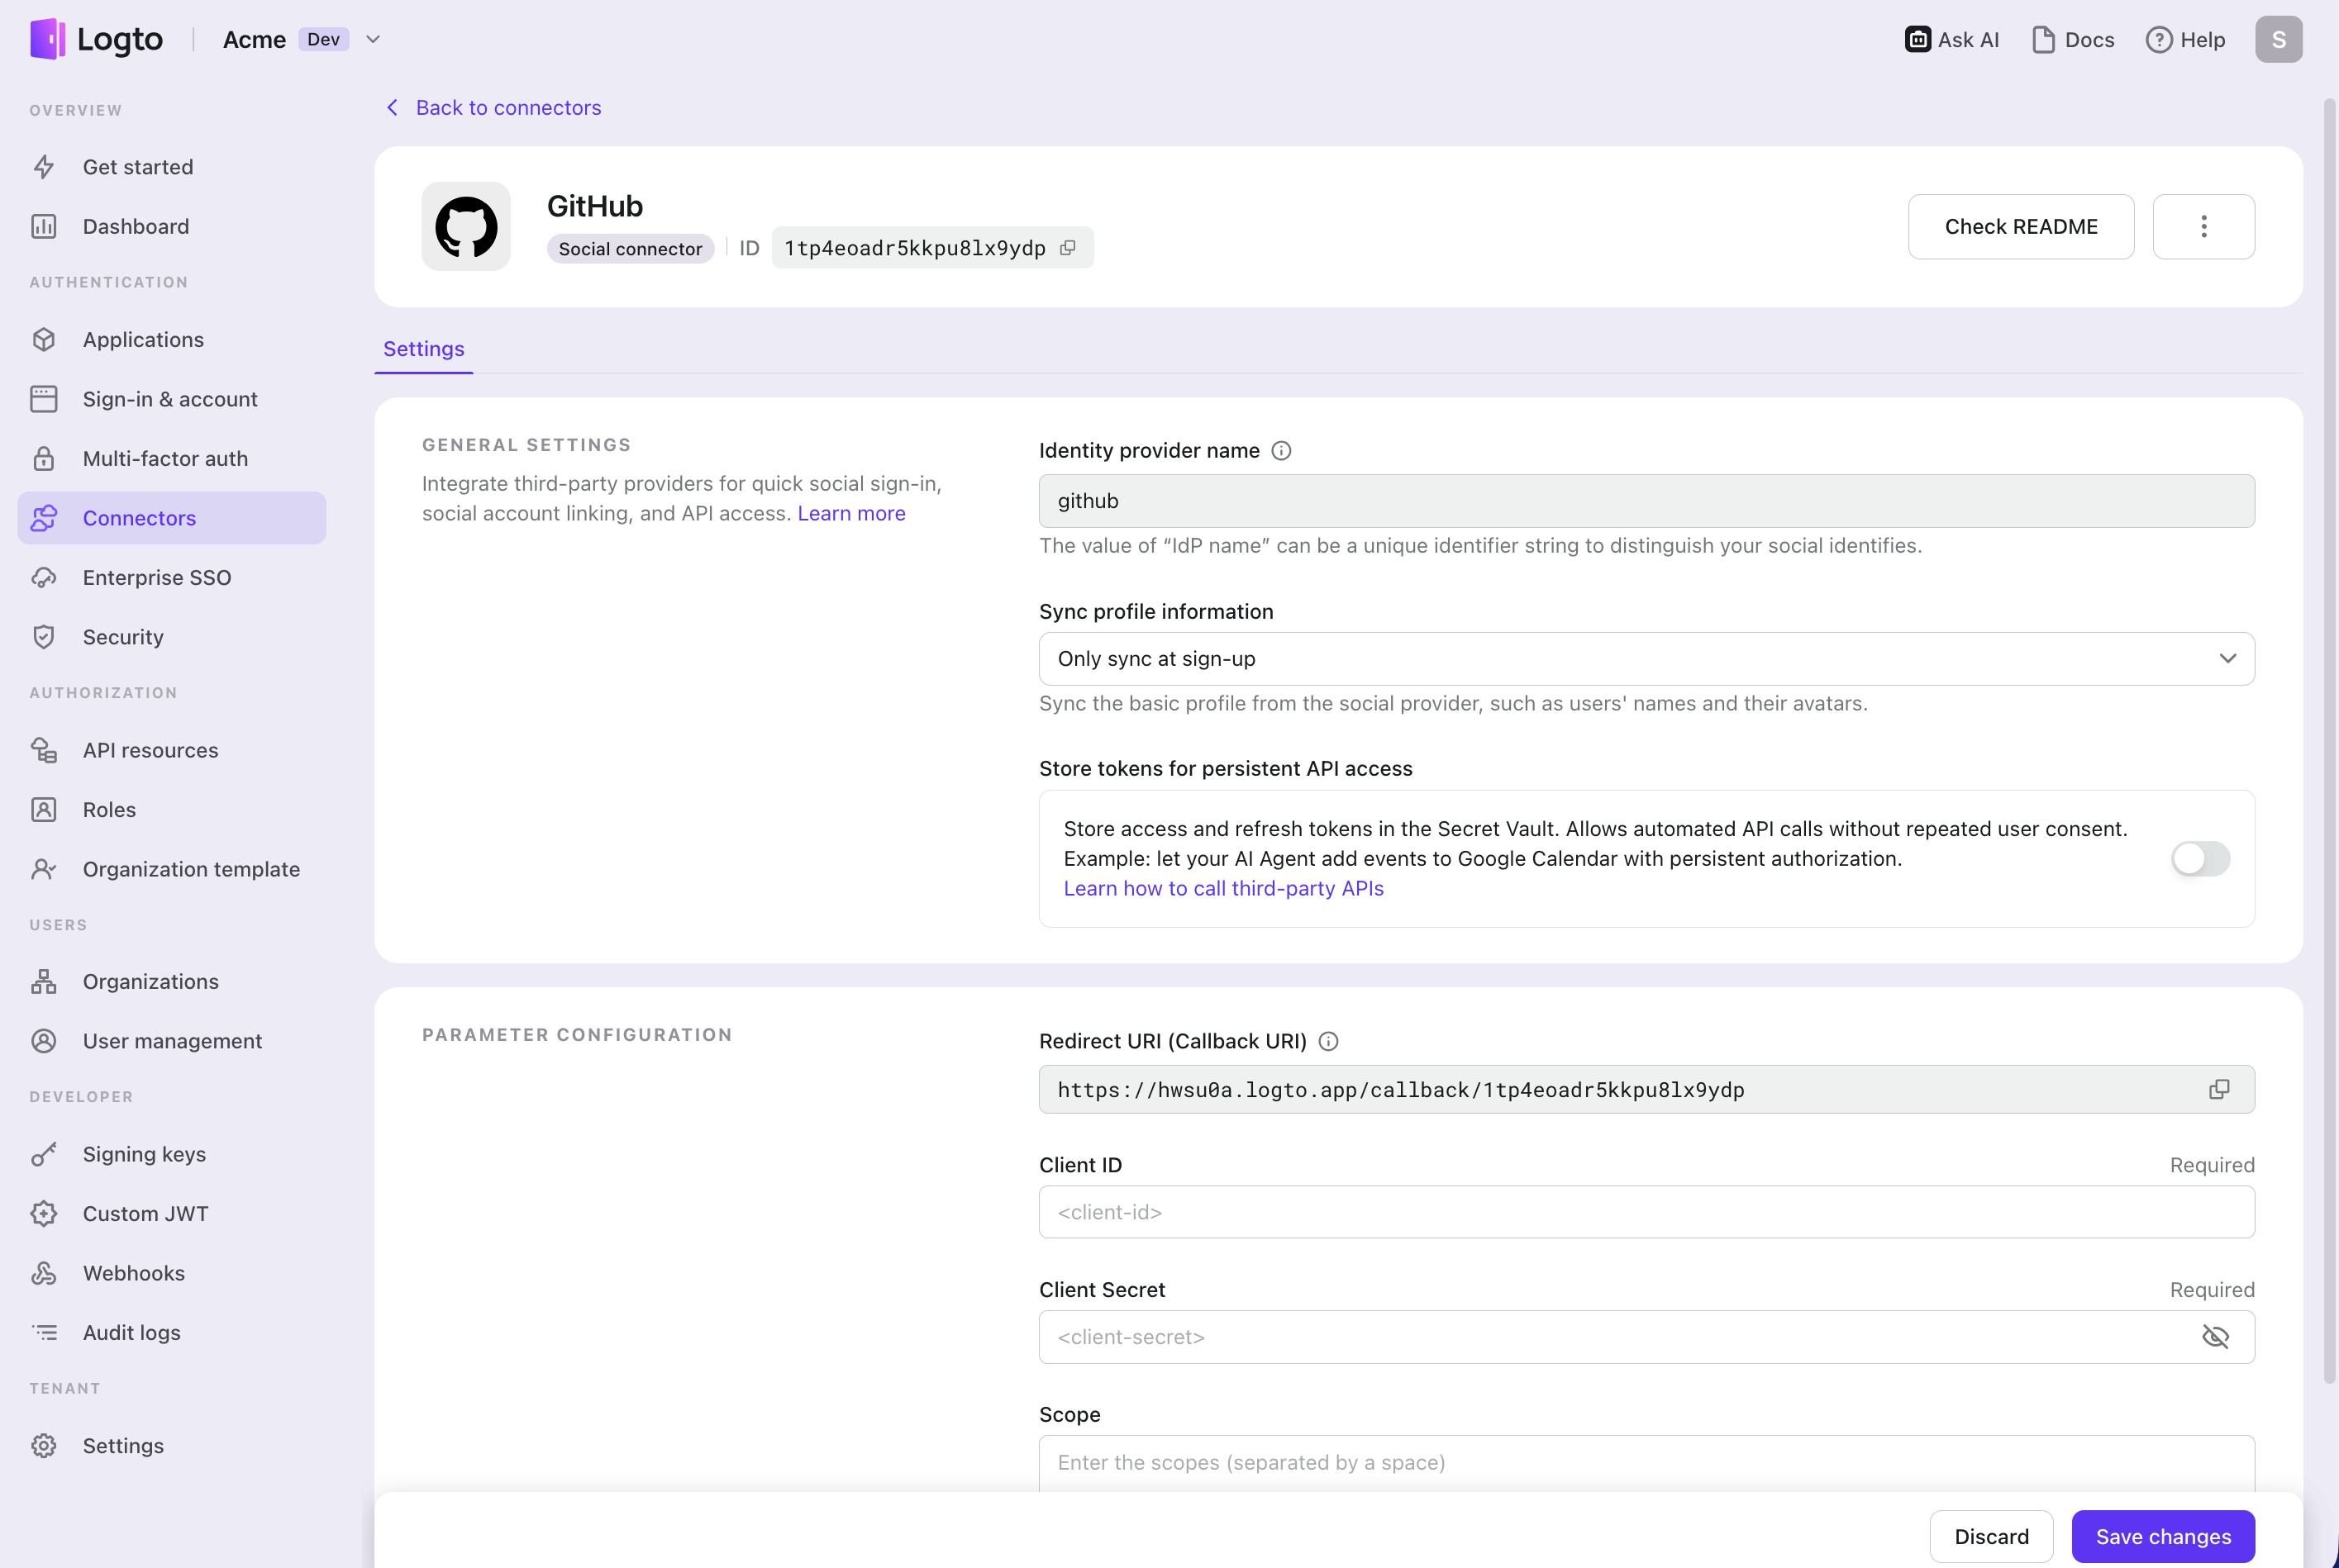
Task: Toggle Client Secret visibility eye icon
Action: (2215, 1337)
